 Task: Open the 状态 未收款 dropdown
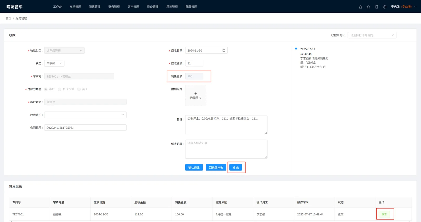[54, 63]
